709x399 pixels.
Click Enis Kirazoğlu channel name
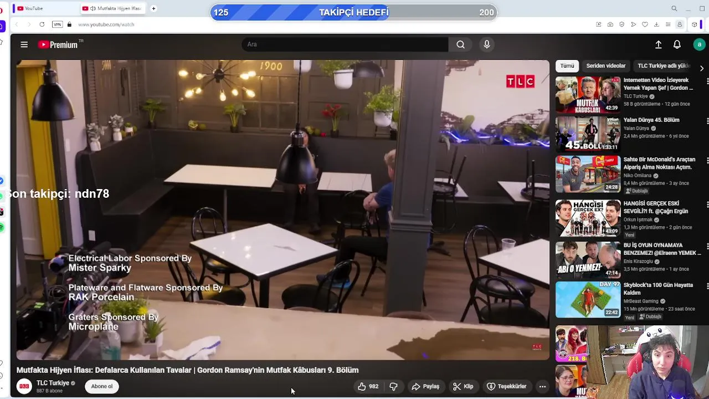pyautogui.click(x=638, y=261)
